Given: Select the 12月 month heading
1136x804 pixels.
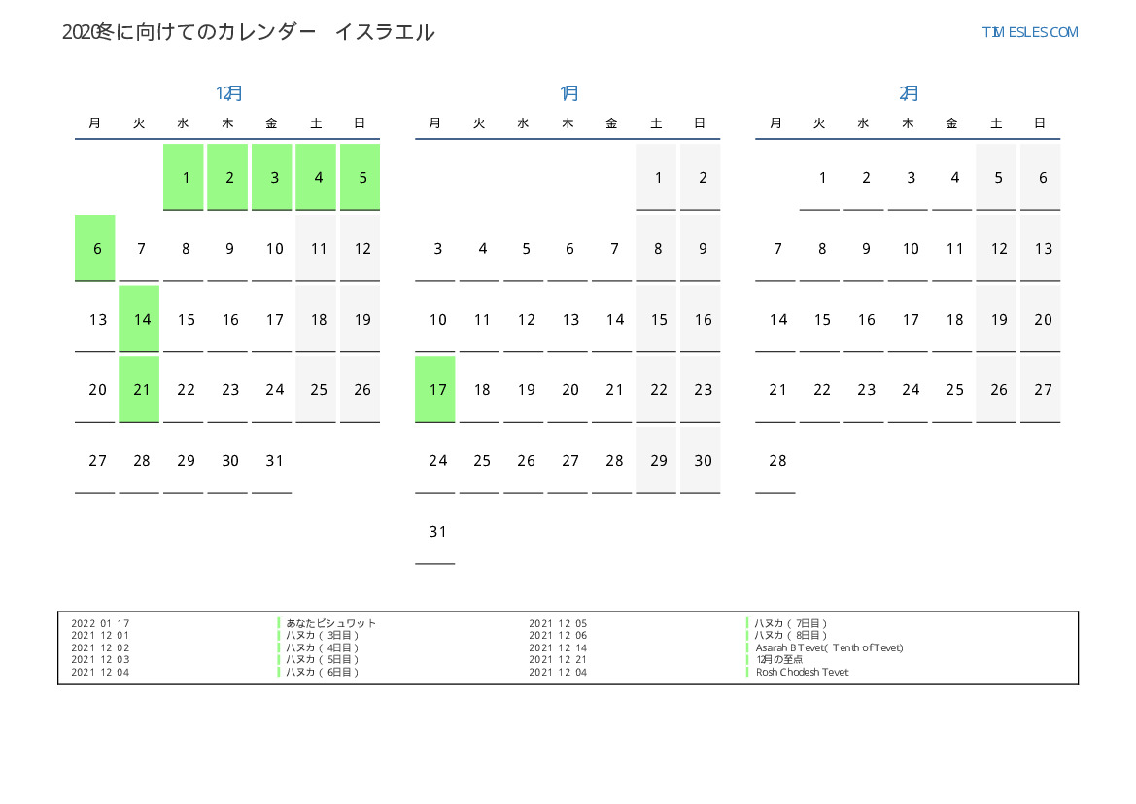Looking at the screenshot, I should pyautogui.click(x=228, y=92).
